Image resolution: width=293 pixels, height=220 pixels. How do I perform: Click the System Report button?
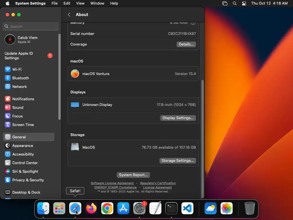(x=133, y=175)
